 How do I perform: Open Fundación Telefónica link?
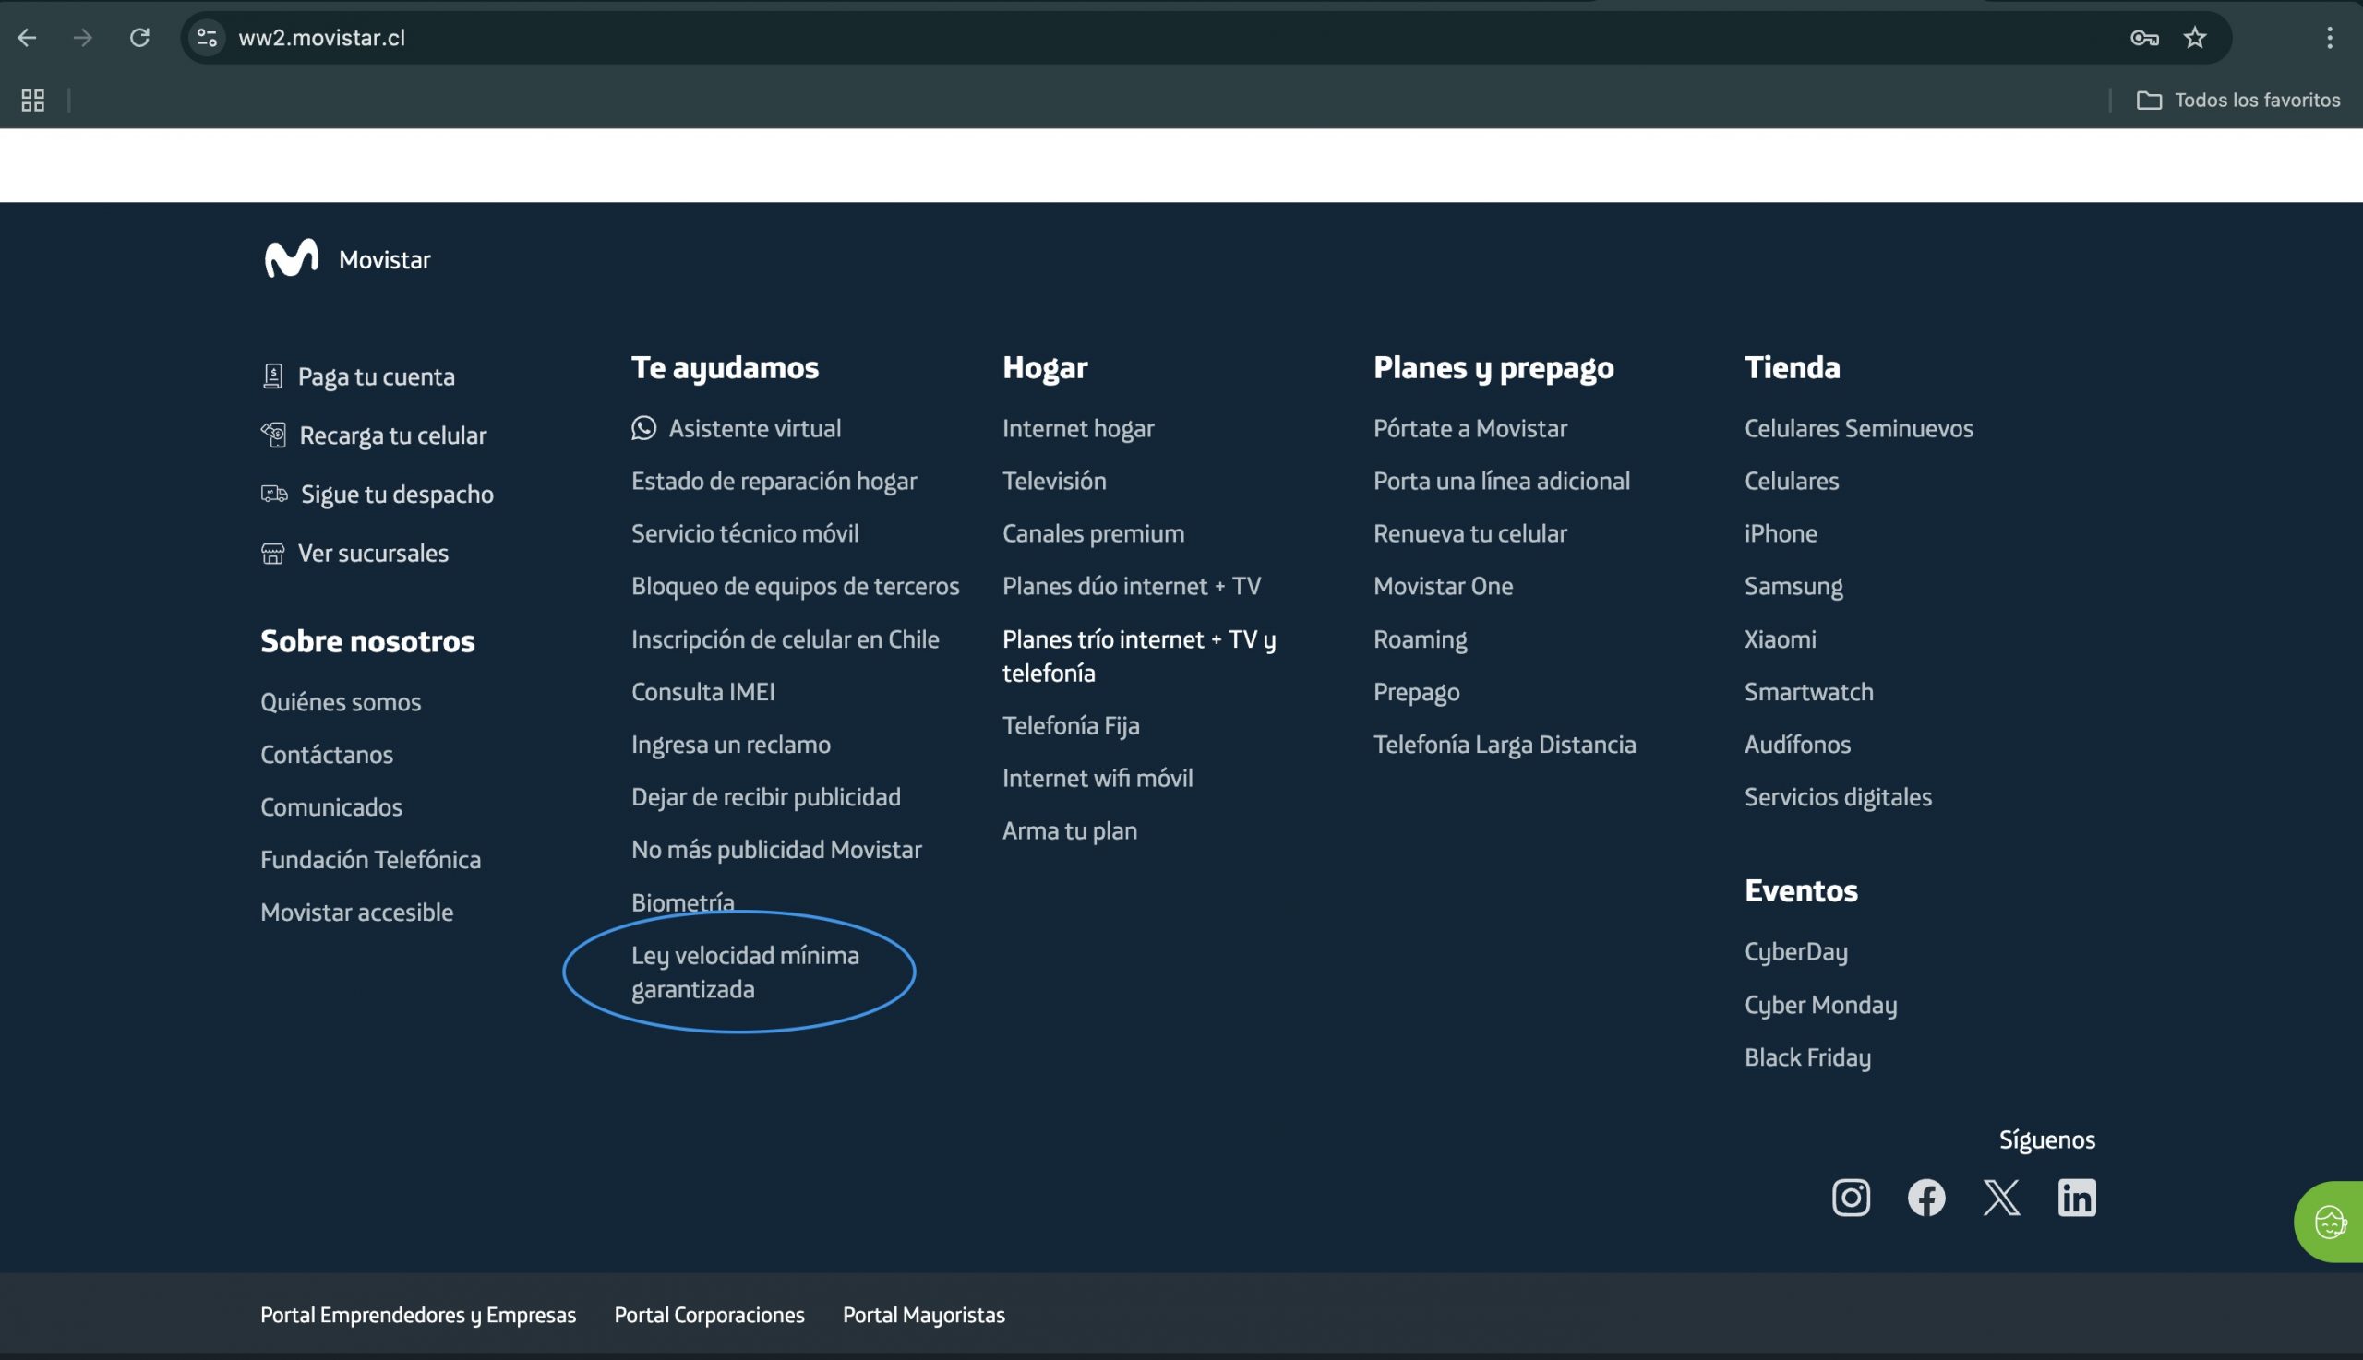371,859
